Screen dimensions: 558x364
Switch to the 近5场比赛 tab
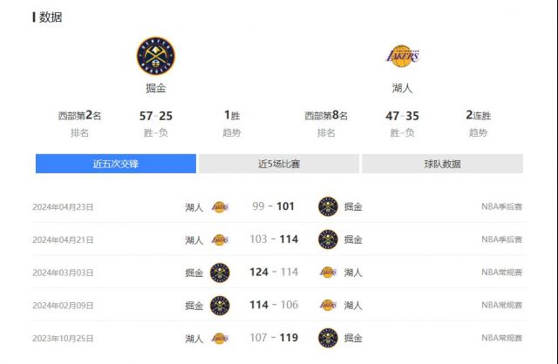point(279,164)
